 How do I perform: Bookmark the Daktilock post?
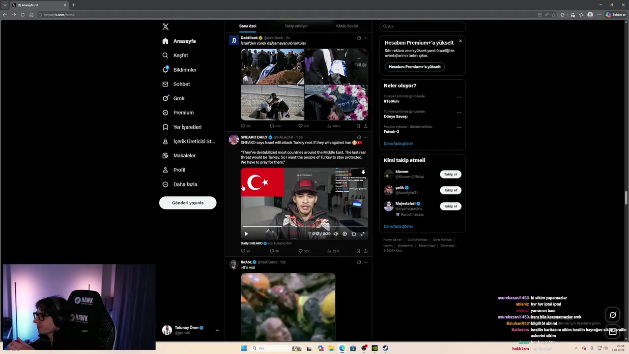click(x=358, y=126)
